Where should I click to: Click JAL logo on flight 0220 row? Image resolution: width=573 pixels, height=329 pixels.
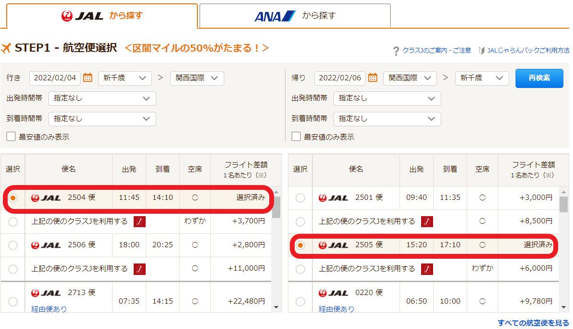pos(333,293)
